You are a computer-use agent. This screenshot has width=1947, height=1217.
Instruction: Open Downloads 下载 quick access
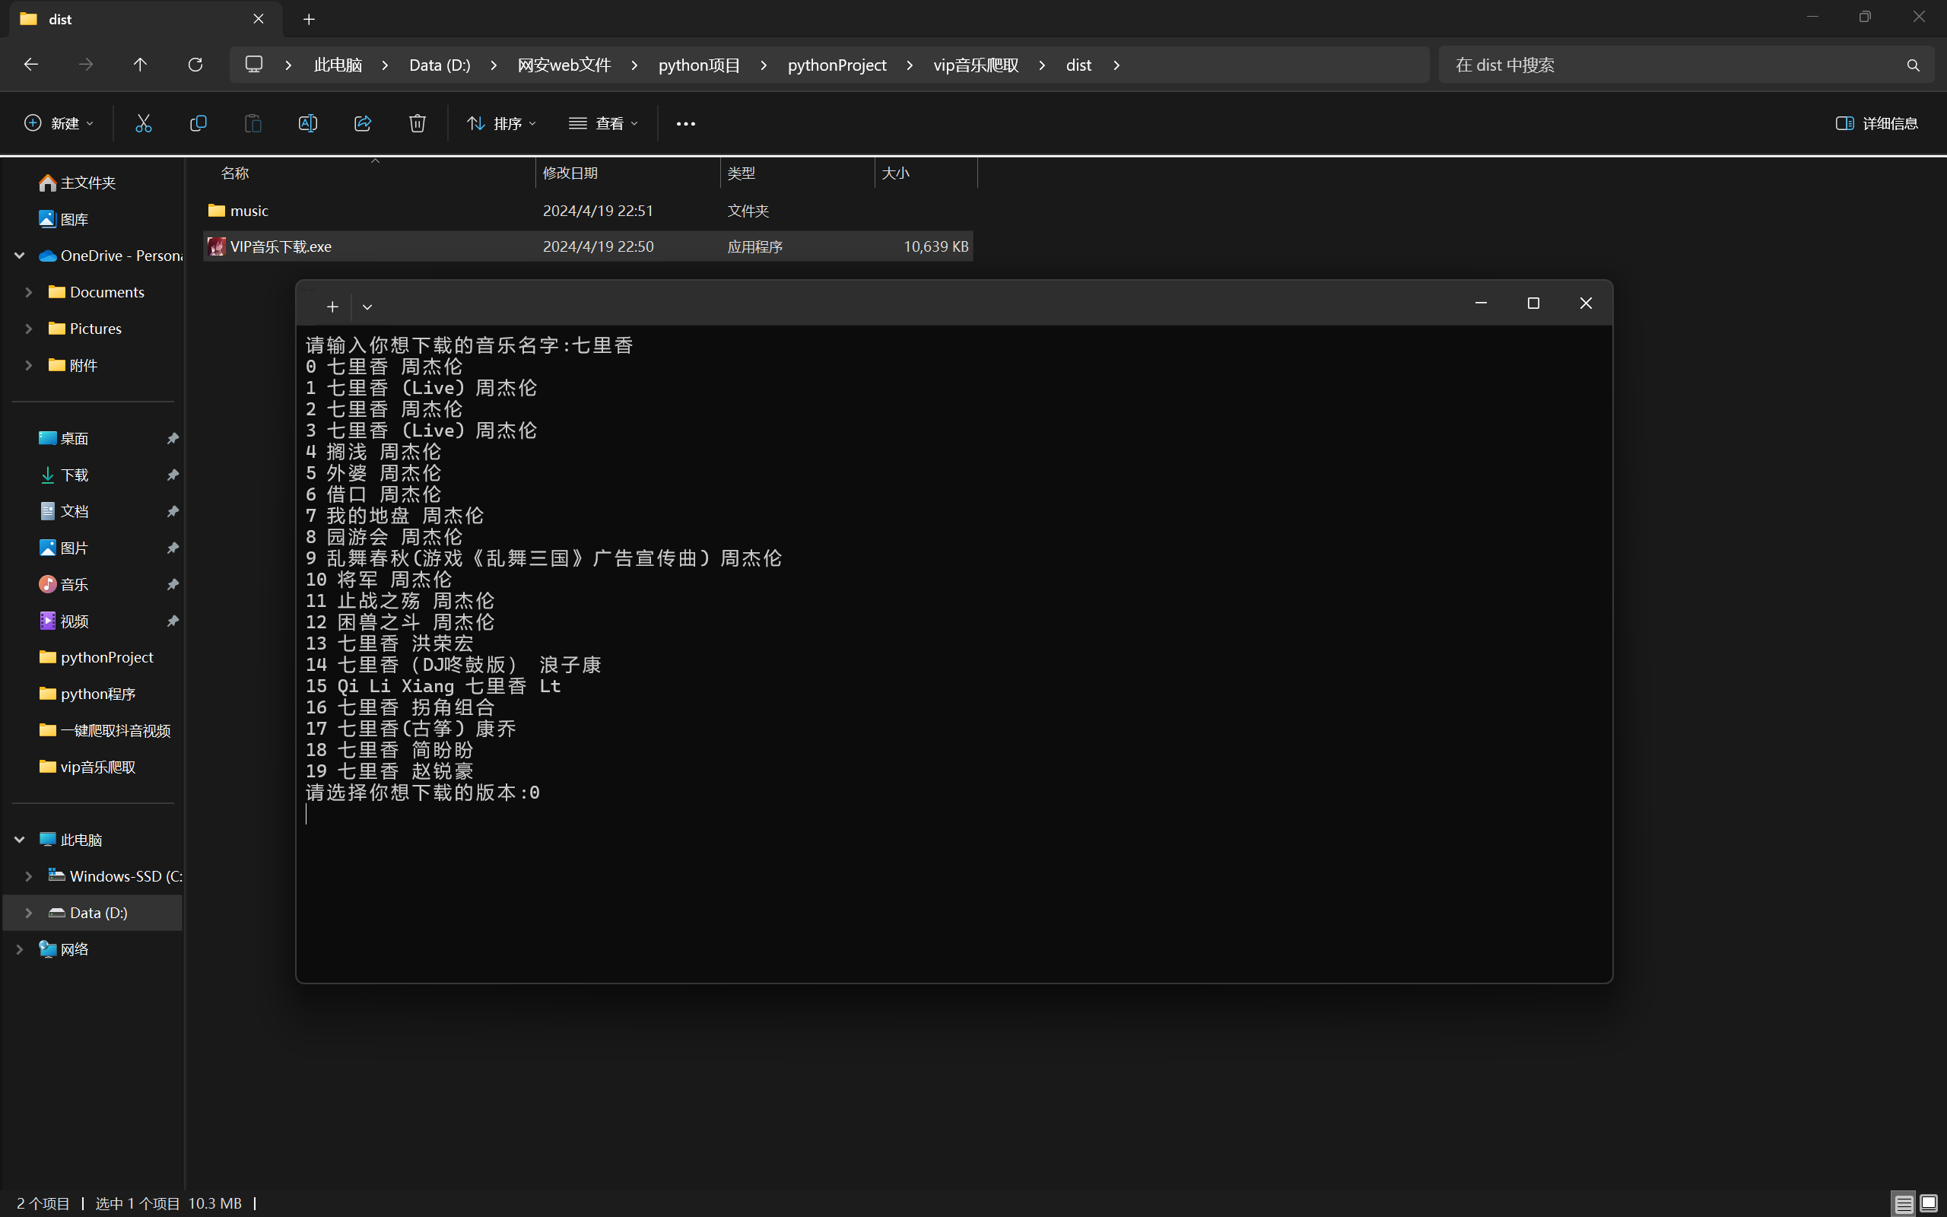64,475
